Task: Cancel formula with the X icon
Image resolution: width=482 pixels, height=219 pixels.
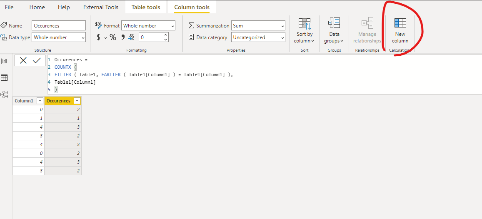Action: pyautogui.click(x=23, y=60)
